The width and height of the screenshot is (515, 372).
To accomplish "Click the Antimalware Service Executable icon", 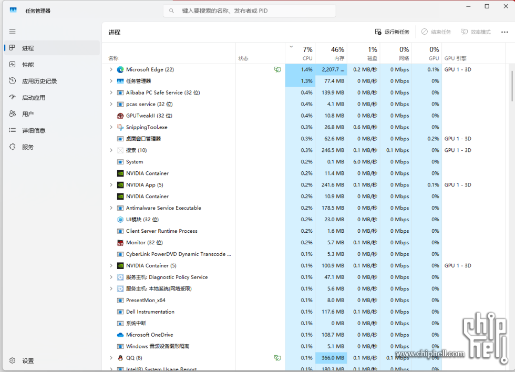I will [x=120, y=208].
